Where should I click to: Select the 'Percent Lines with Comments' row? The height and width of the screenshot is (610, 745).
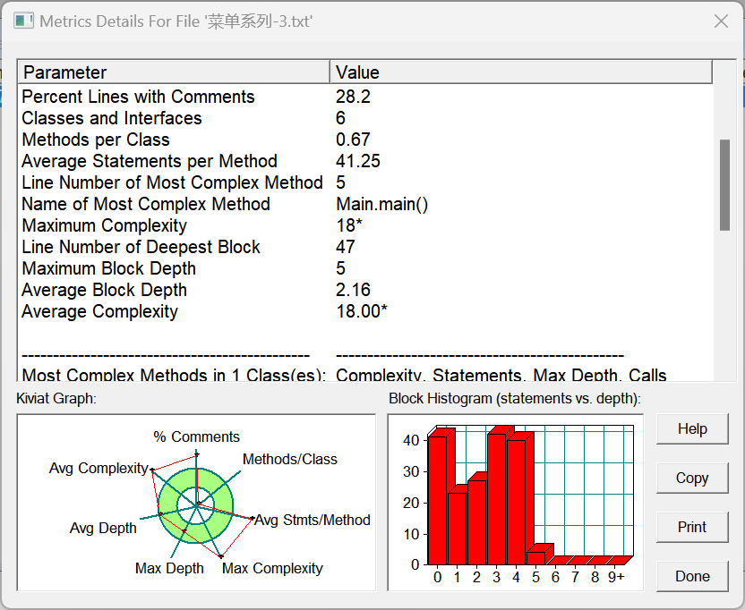click(x=365, y=97)
